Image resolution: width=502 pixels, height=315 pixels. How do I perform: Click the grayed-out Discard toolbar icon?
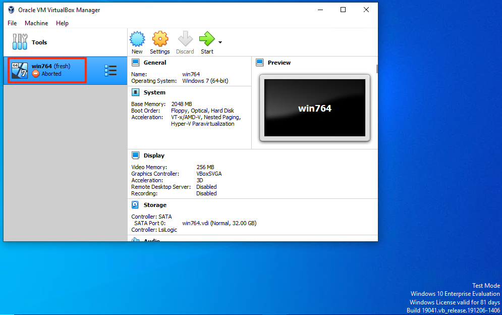pos(185,39)
